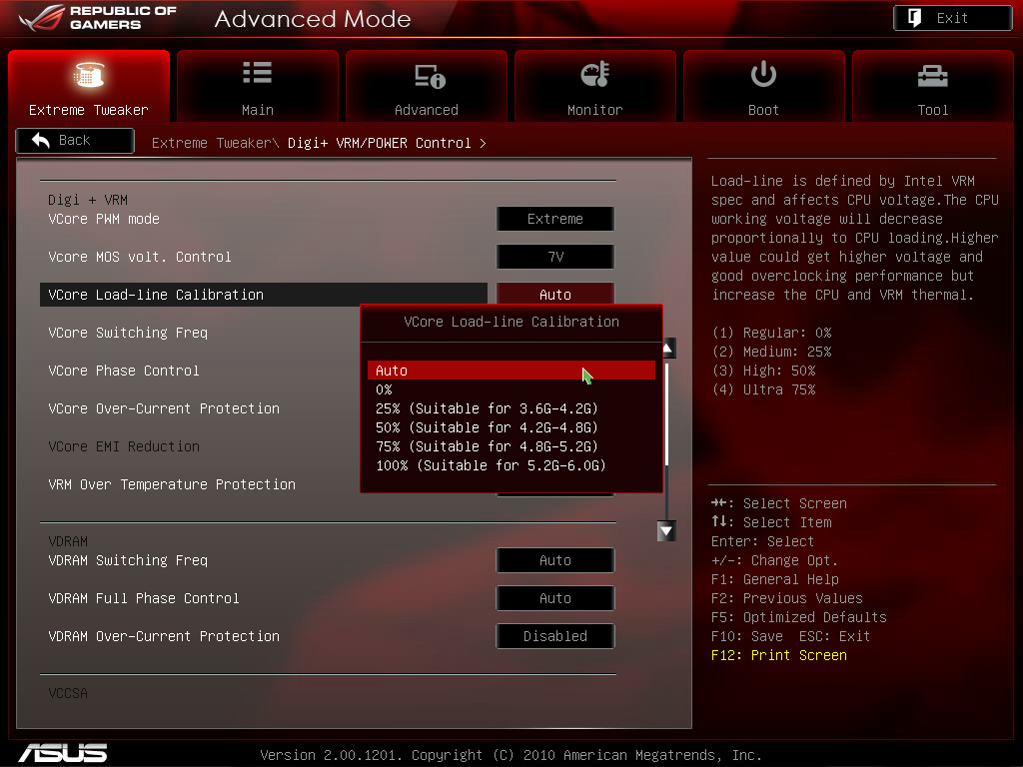Click the Tool tab toolbox icon
The image size is (1023, 767).
(x=932, y=75)
